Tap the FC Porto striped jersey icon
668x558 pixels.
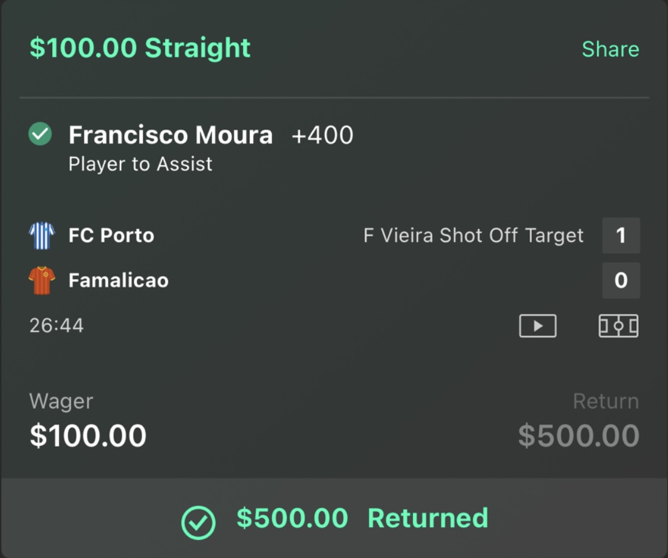click(x=42, y=235)
